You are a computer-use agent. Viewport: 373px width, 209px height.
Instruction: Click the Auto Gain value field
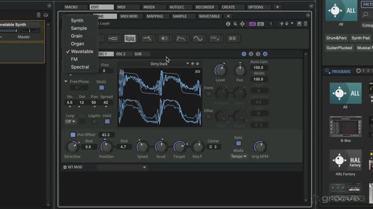259,67
